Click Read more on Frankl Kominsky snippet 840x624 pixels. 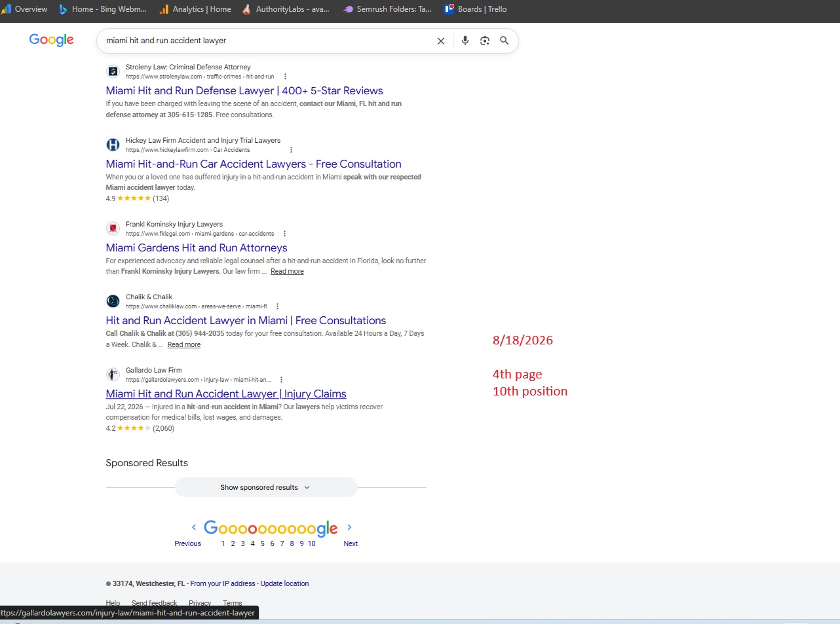287,272
